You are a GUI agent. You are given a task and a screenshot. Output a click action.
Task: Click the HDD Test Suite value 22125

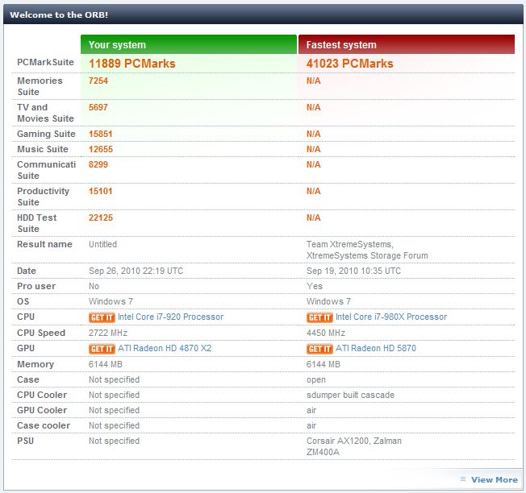click(x=101, y=217)
